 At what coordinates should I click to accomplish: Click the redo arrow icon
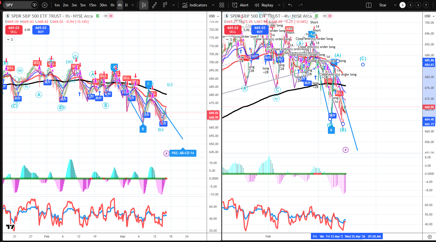301,5
